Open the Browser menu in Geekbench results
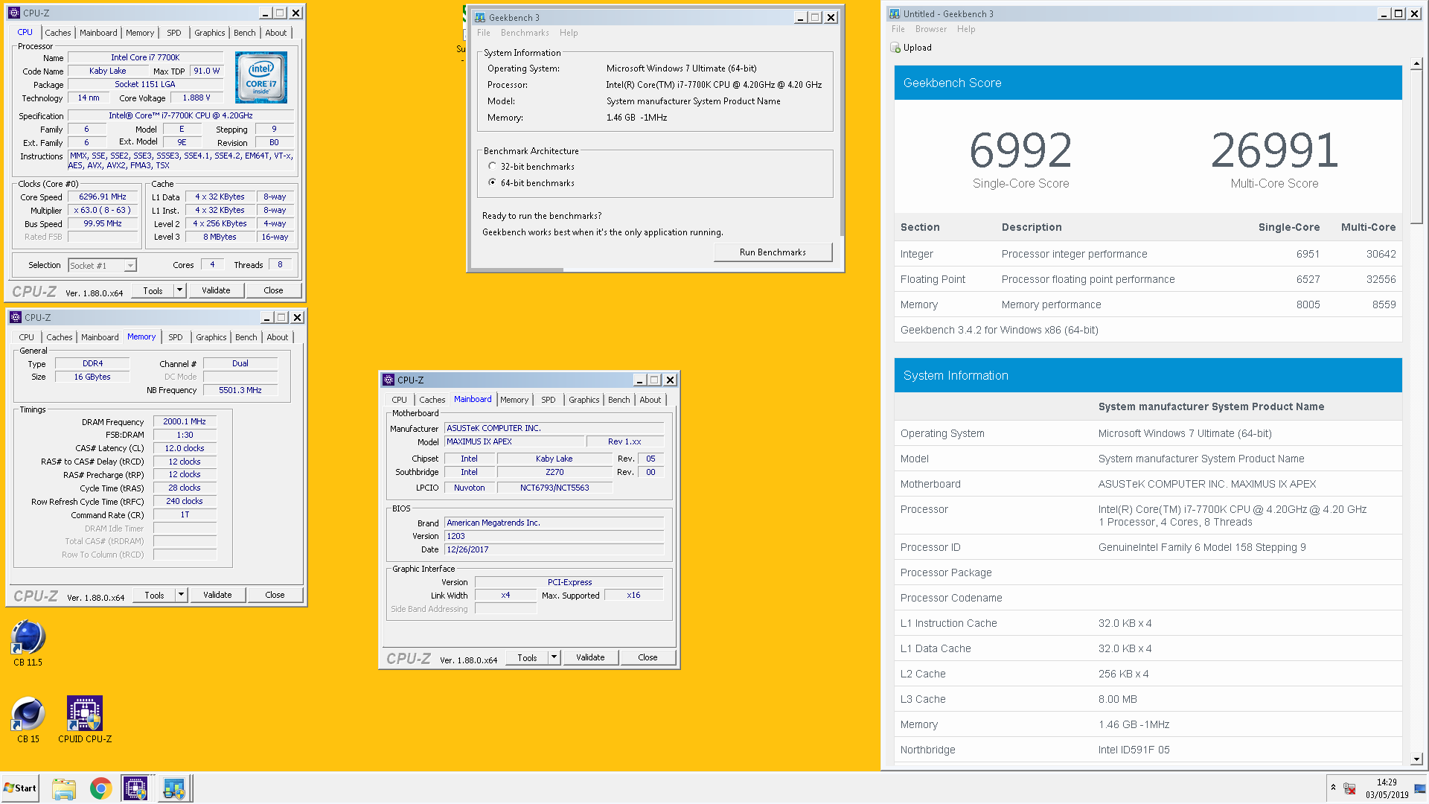 pyautogui.click(x=931, y=29)
